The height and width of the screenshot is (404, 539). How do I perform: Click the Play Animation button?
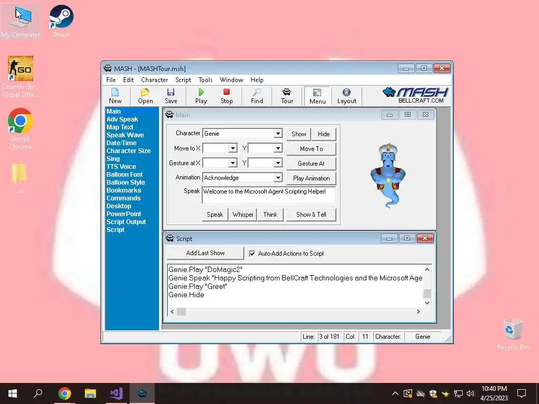(311, 178)
